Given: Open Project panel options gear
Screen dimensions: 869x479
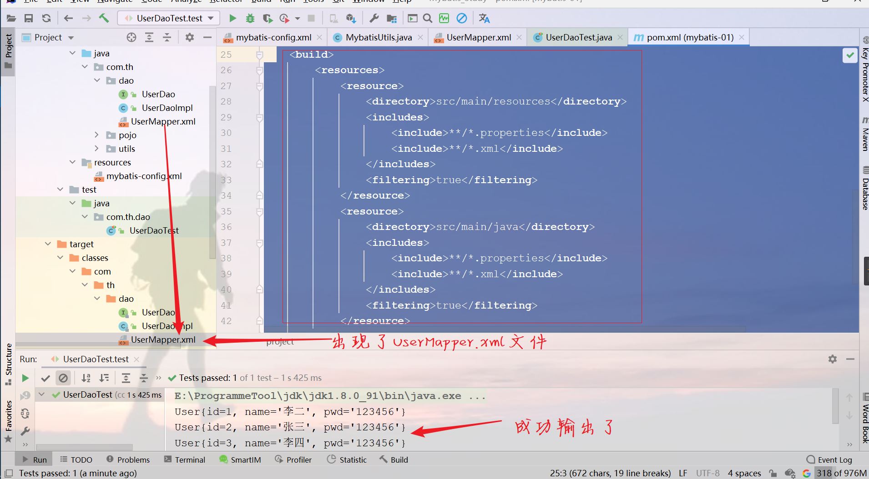Looking at the screenshot, I should (190, 37).
